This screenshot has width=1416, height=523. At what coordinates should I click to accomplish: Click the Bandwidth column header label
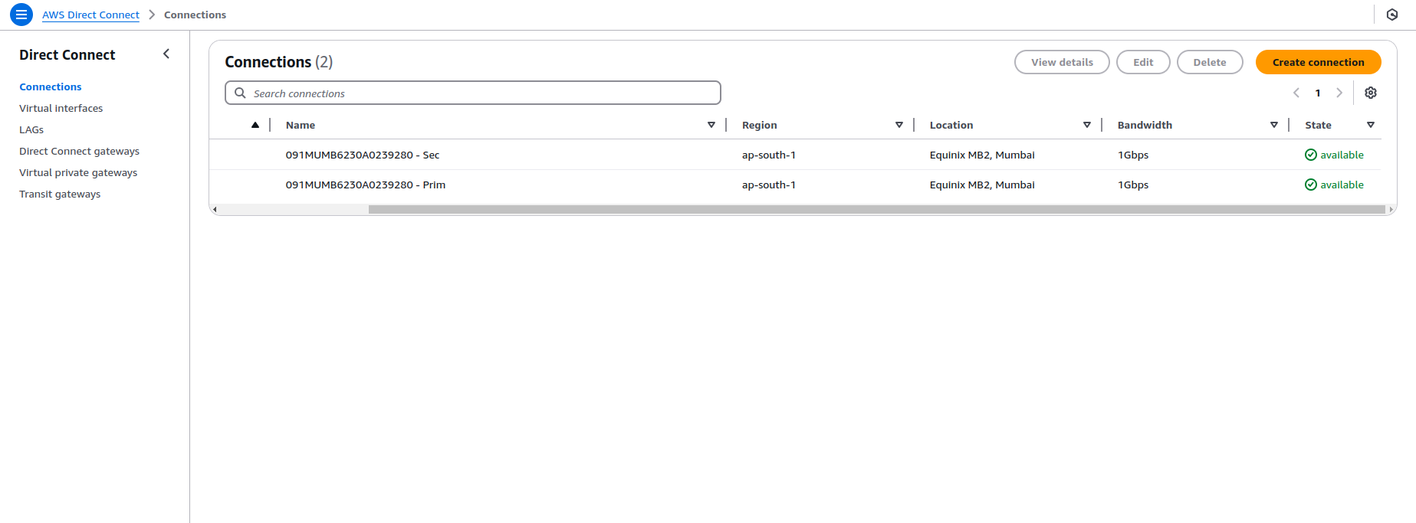(1145, 125)
